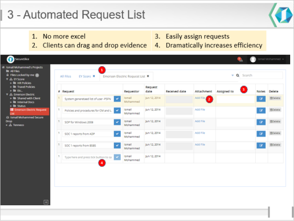Expand the Shared with Client folder
The width and height of the screenshot is (294, 221).
11,98
